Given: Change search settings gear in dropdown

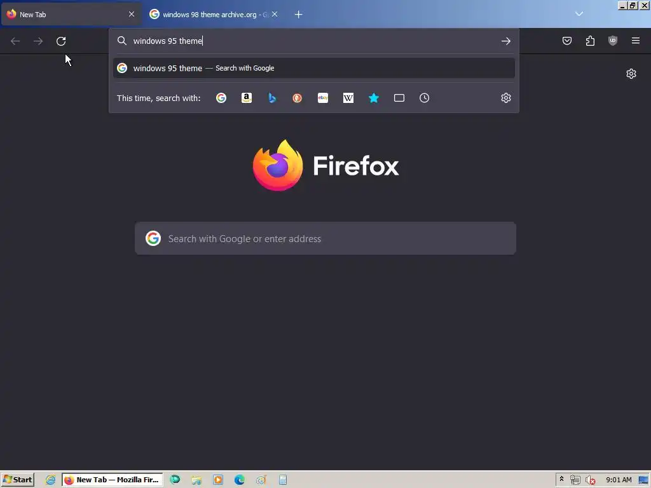Looking at the screenshot, I should (x=505, y=98).
